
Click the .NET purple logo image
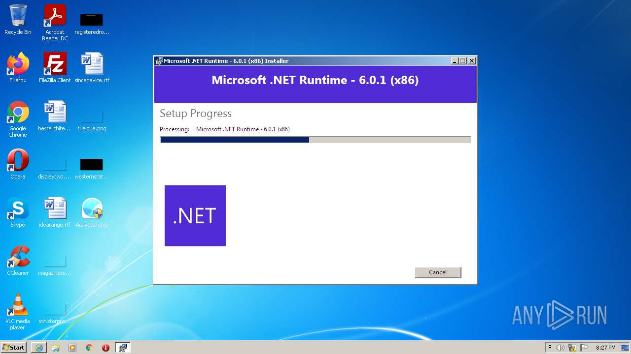195,216
